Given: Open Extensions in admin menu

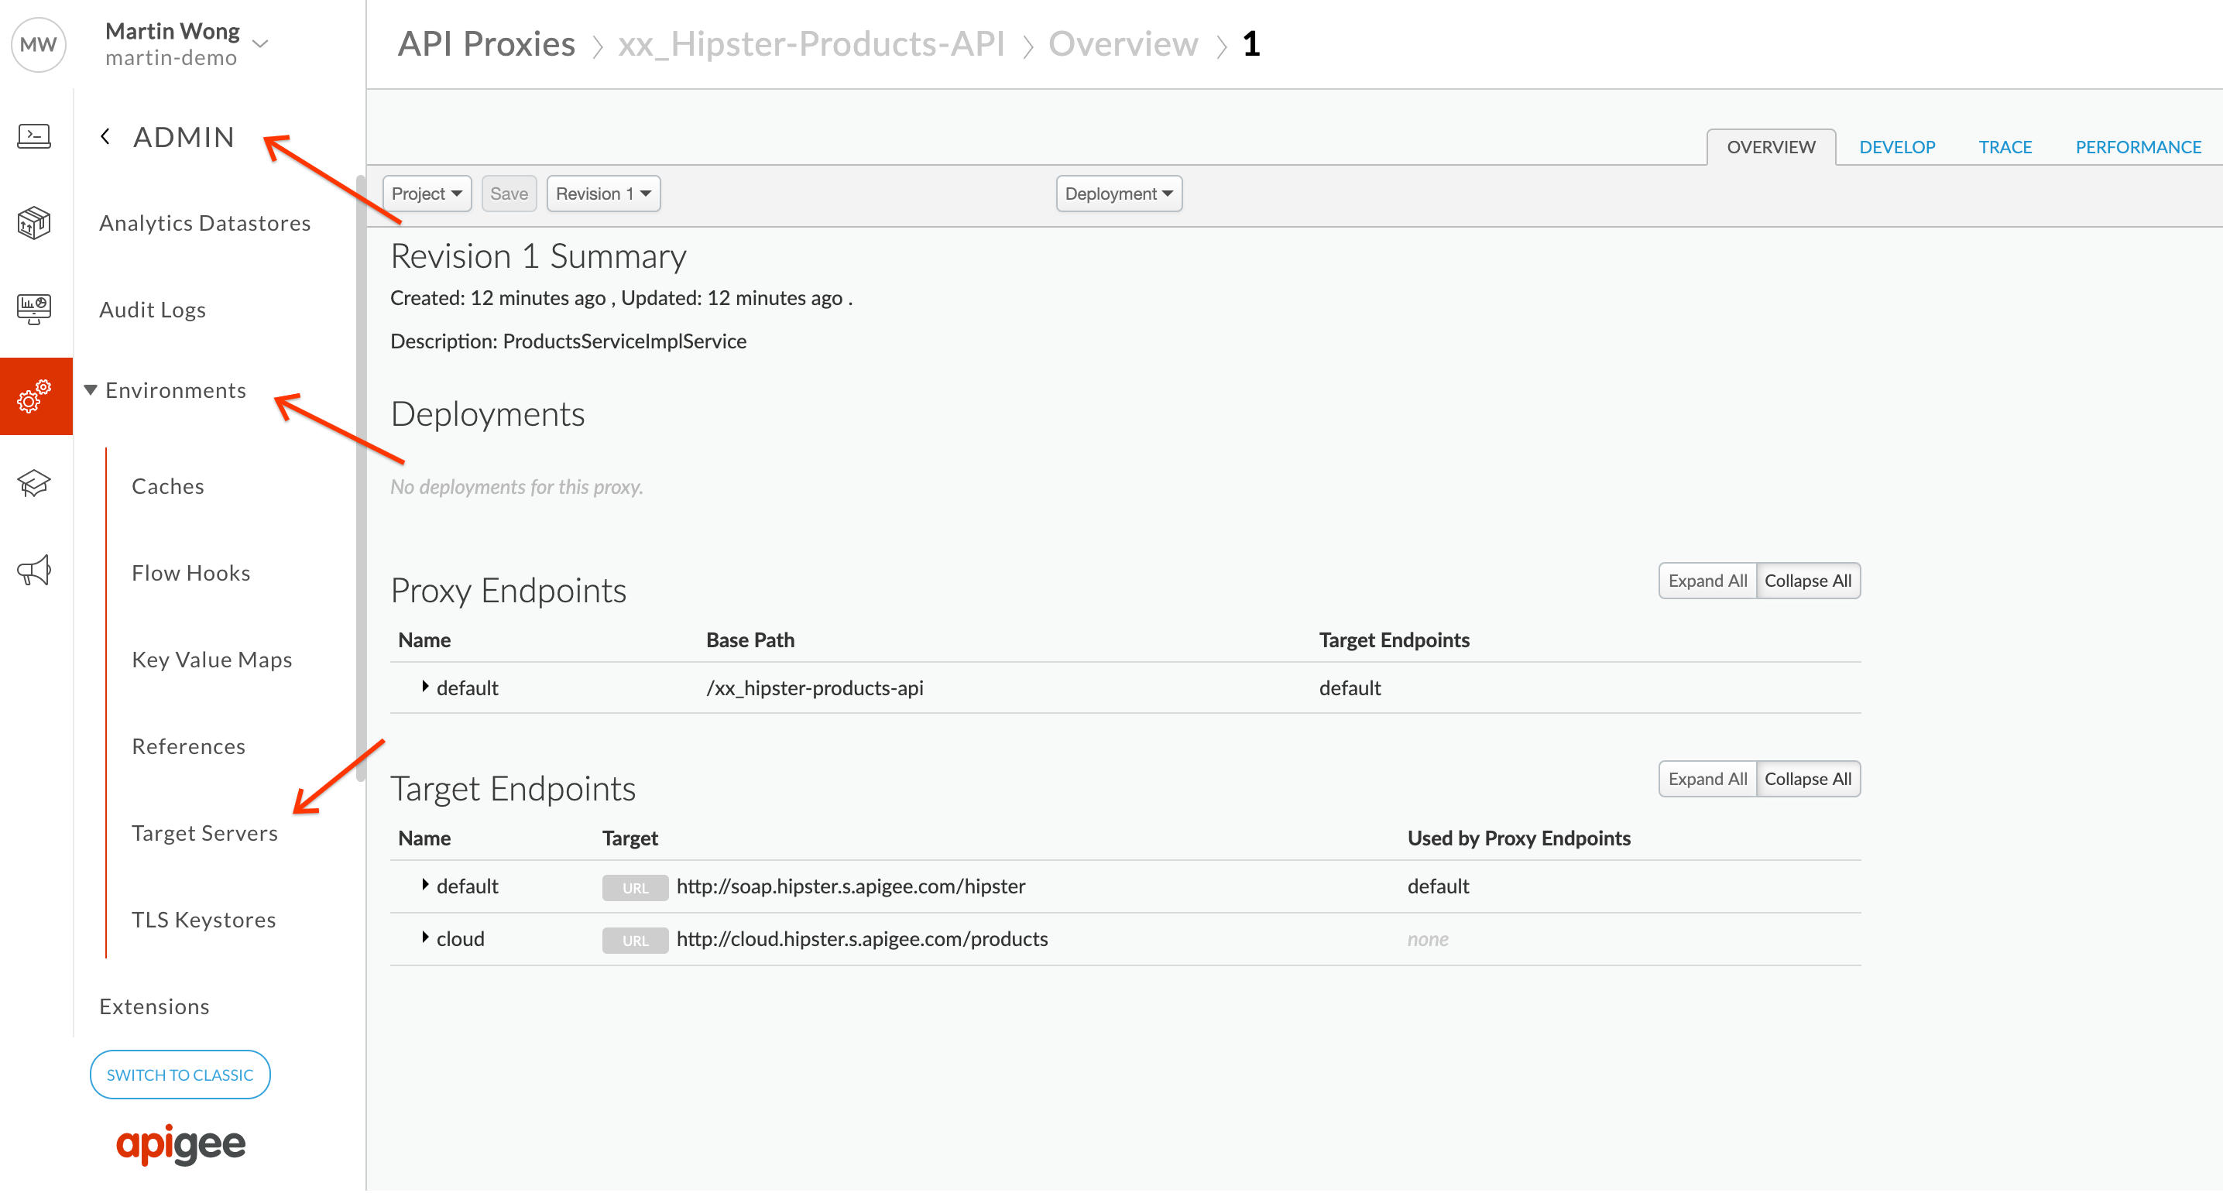Looking at the screenshot, I should coord(153,1006).
